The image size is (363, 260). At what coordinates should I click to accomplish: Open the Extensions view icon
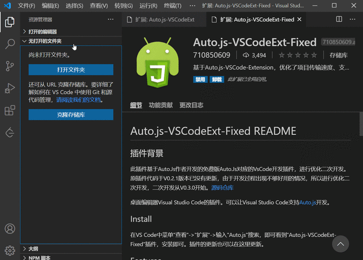10,110
